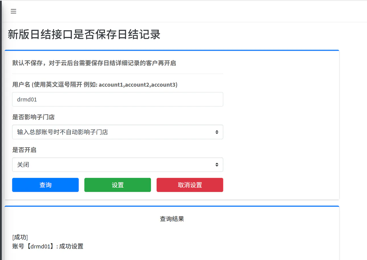
Task: Click the 用户名 field label
Action: tap(95, 85)
